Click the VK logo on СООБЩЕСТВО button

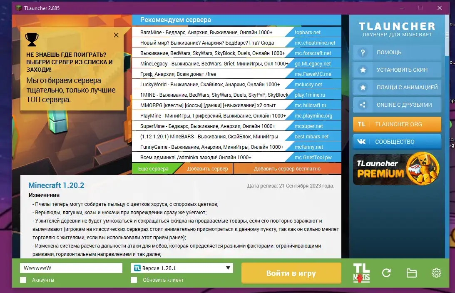point(361,142)
